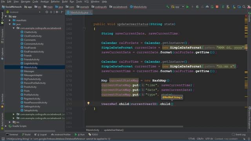Run the app with green play button
The width and height of the screenshot is (251, 141).
coord(187,7)
